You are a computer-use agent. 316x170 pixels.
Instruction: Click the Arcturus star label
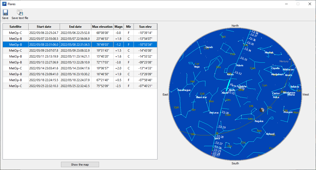click(x=214, y=113)
